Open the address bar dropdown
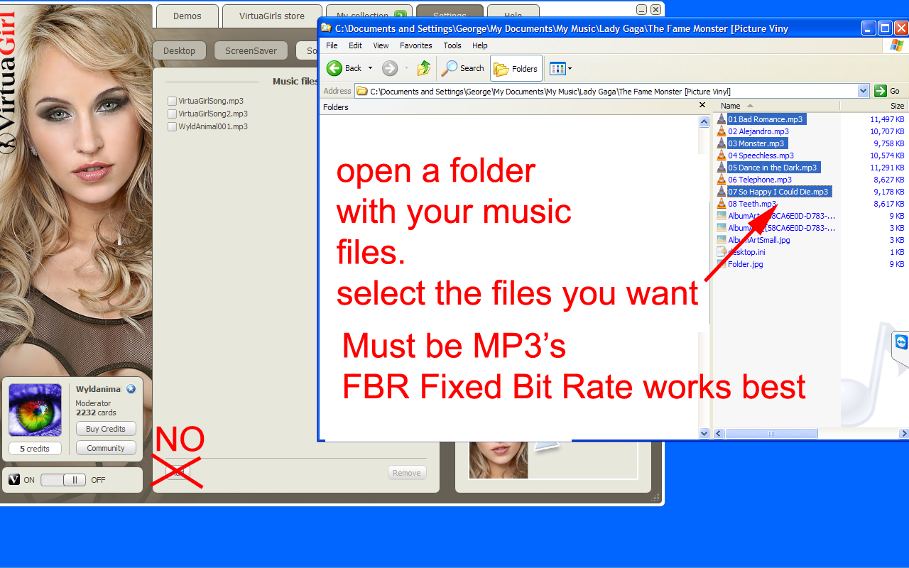909x568 pixels. (864, 91)
